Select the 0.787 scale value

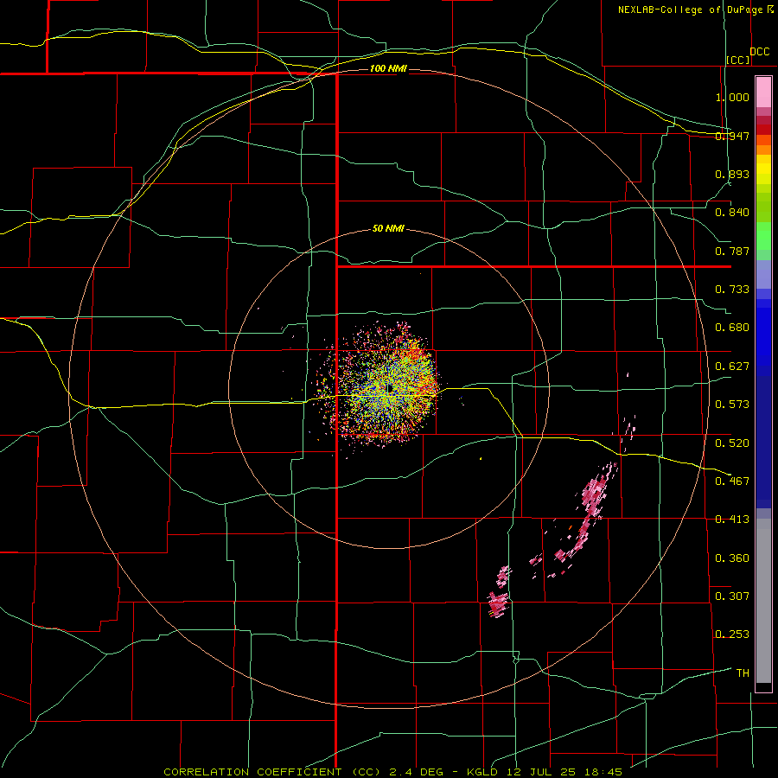coord(732,251)
